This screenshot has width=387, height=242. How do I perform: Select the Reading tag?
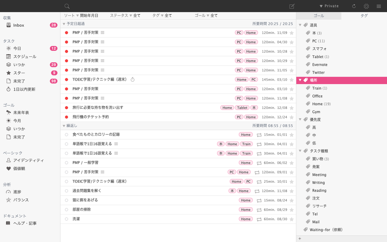pos(319,191)
